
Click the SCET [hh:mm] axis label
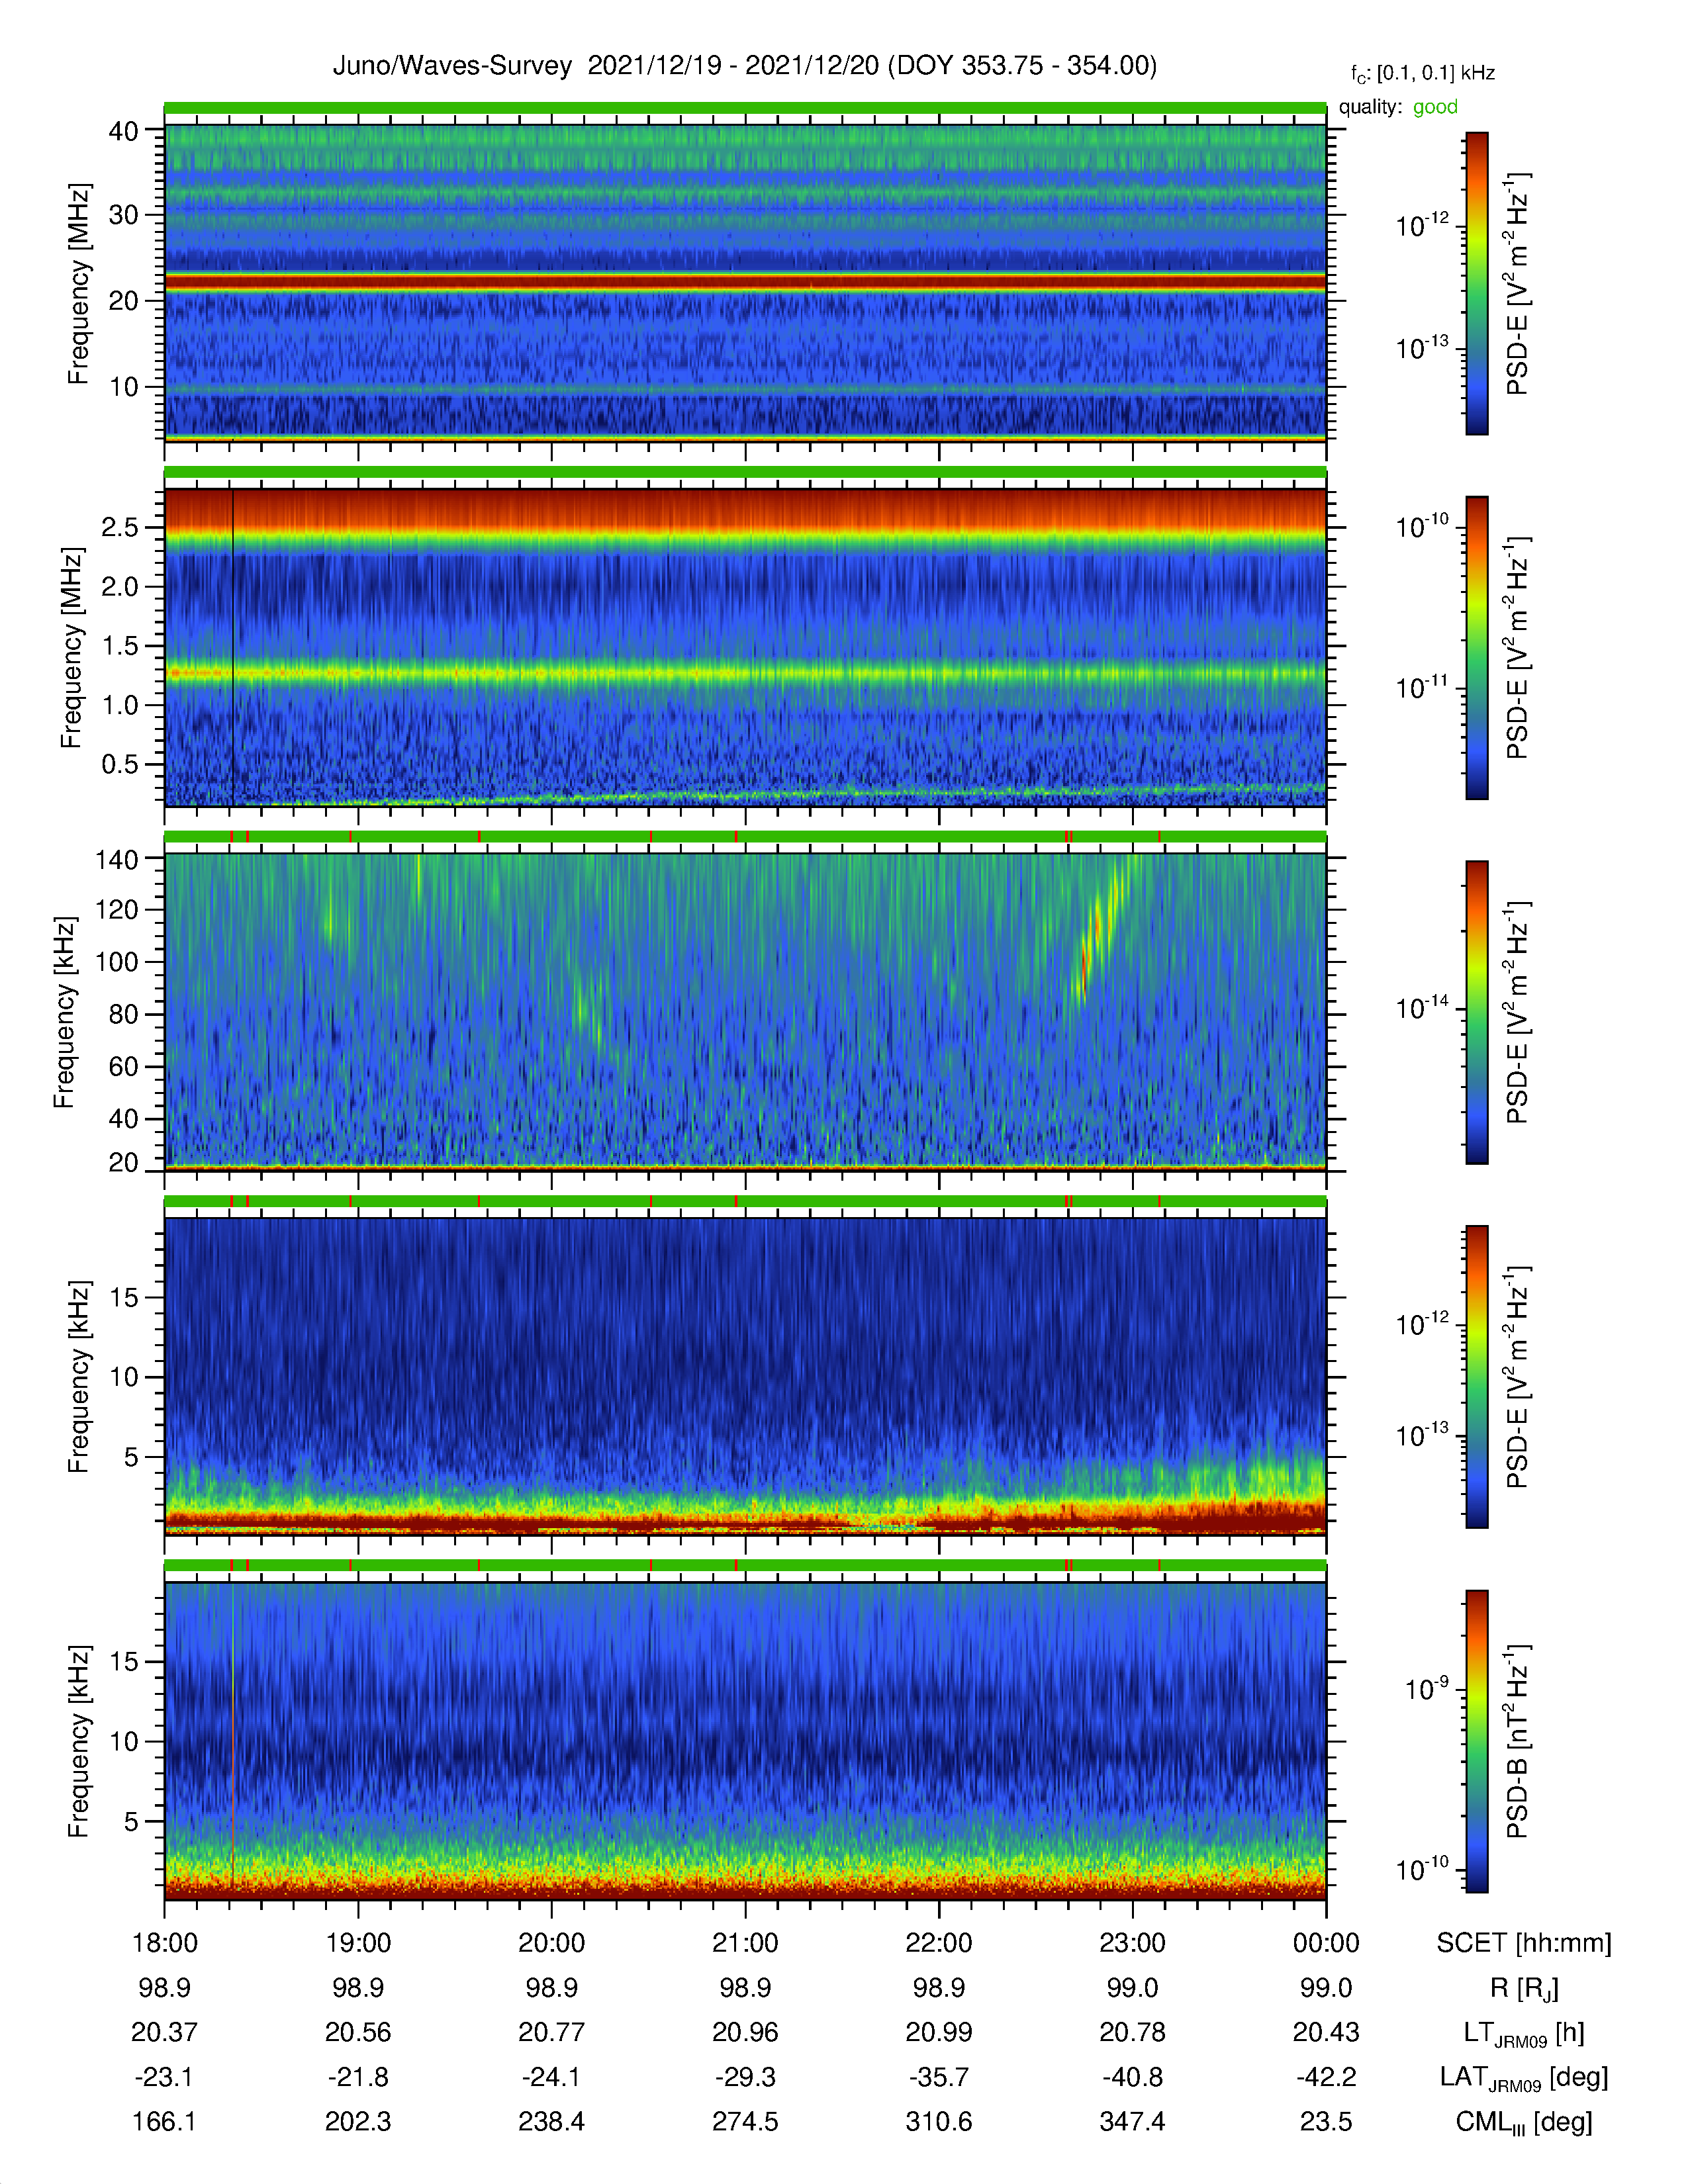click(x=1524, y=1943)
